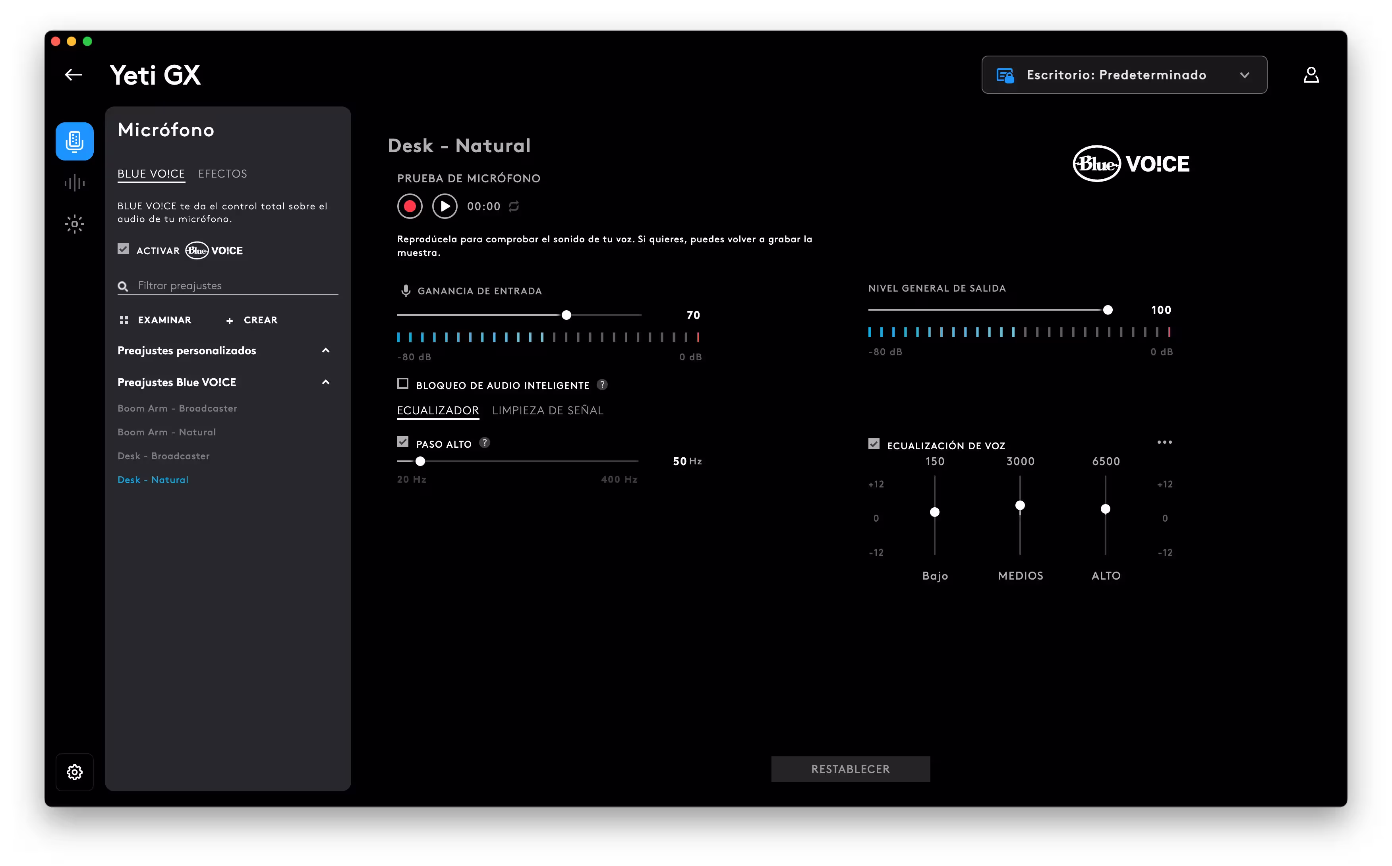Open the Escritorio: Predeterminado profile dropdown

(1124, 75)
